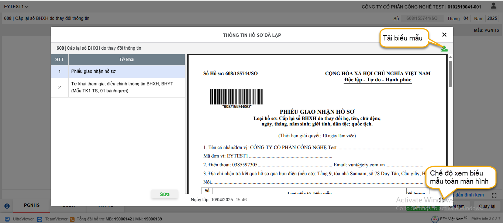Click the UltraViewer support icon
Screen dimensions: 503x223
pyautogui.click(x=7, y=219)
